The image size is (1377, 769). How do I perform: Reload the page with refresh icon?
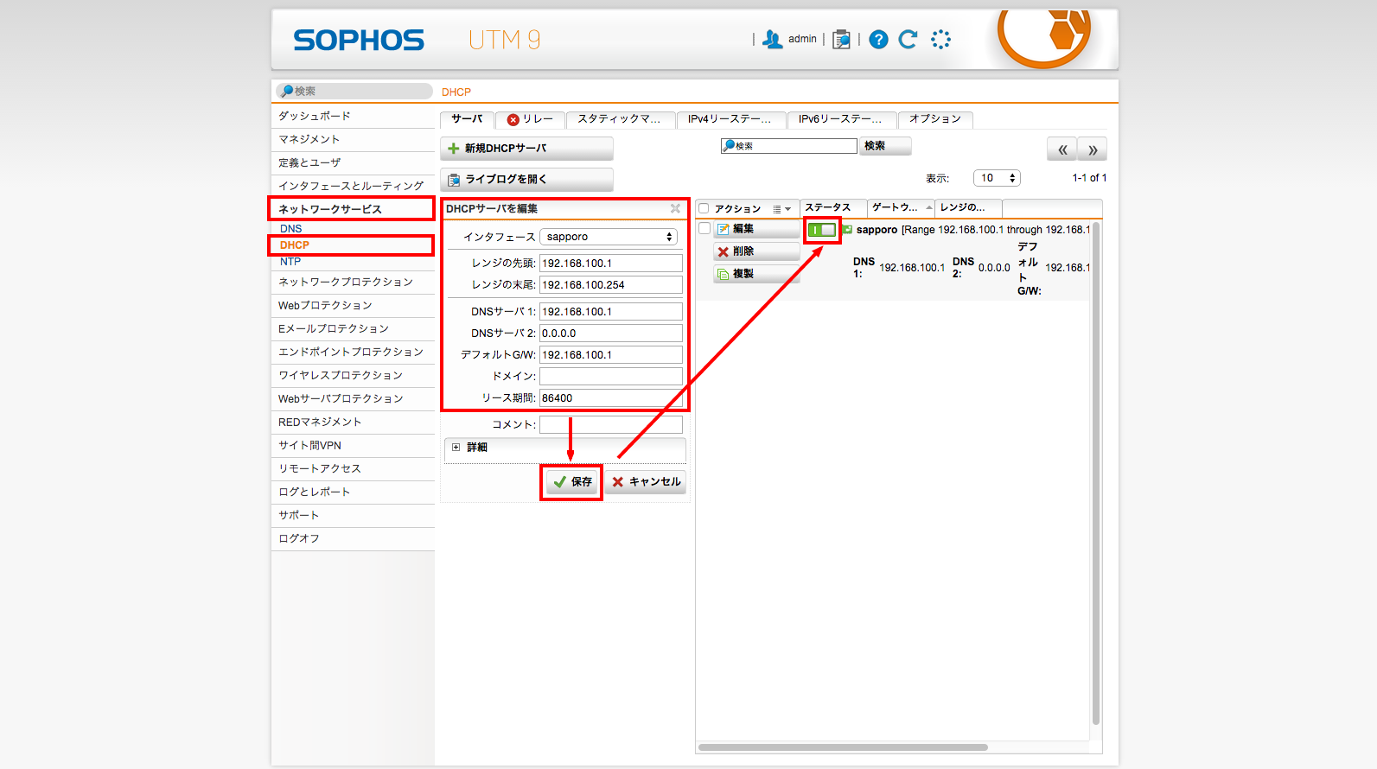(908, 39)
